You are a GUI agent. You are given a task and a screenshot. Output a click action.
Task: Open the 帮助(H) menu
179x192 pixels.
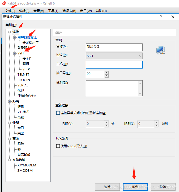tap(101, 11)
